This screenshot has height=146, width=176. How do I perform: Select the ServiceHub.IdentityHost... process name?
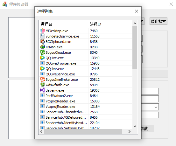(x=66, y=123)
